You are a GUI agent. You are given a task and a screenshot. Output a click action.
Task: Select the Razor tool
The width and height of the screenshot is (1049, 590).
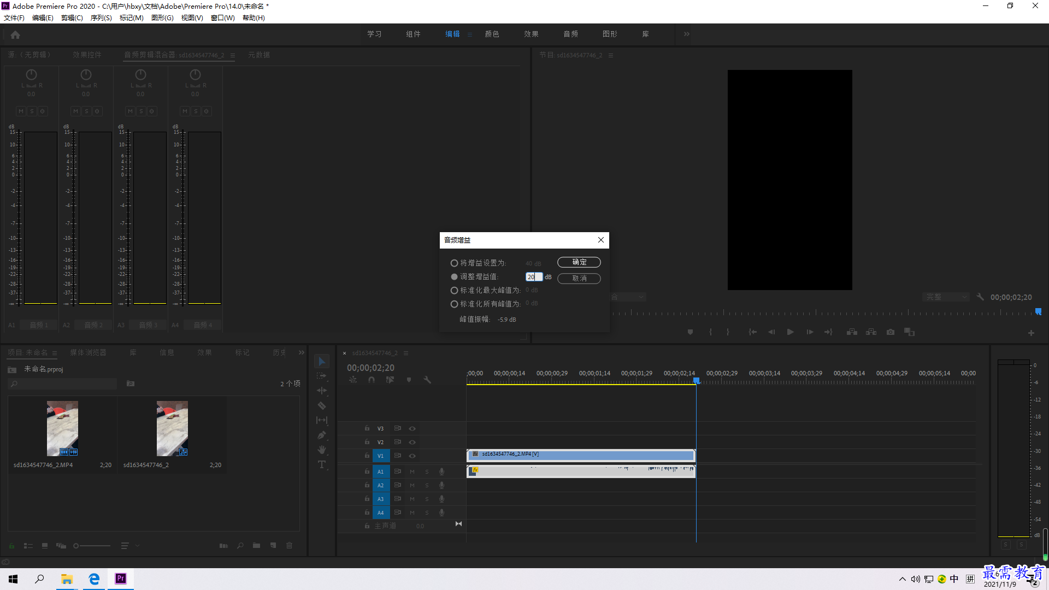322,405
